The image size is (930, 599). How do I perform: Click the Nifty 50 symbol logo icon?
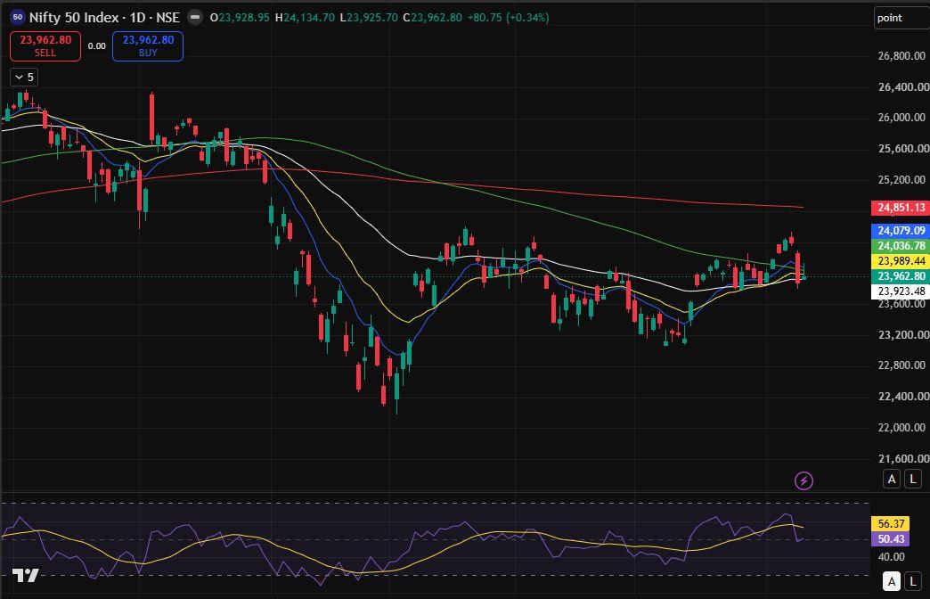pyautogui.click(x=18, y=17)
